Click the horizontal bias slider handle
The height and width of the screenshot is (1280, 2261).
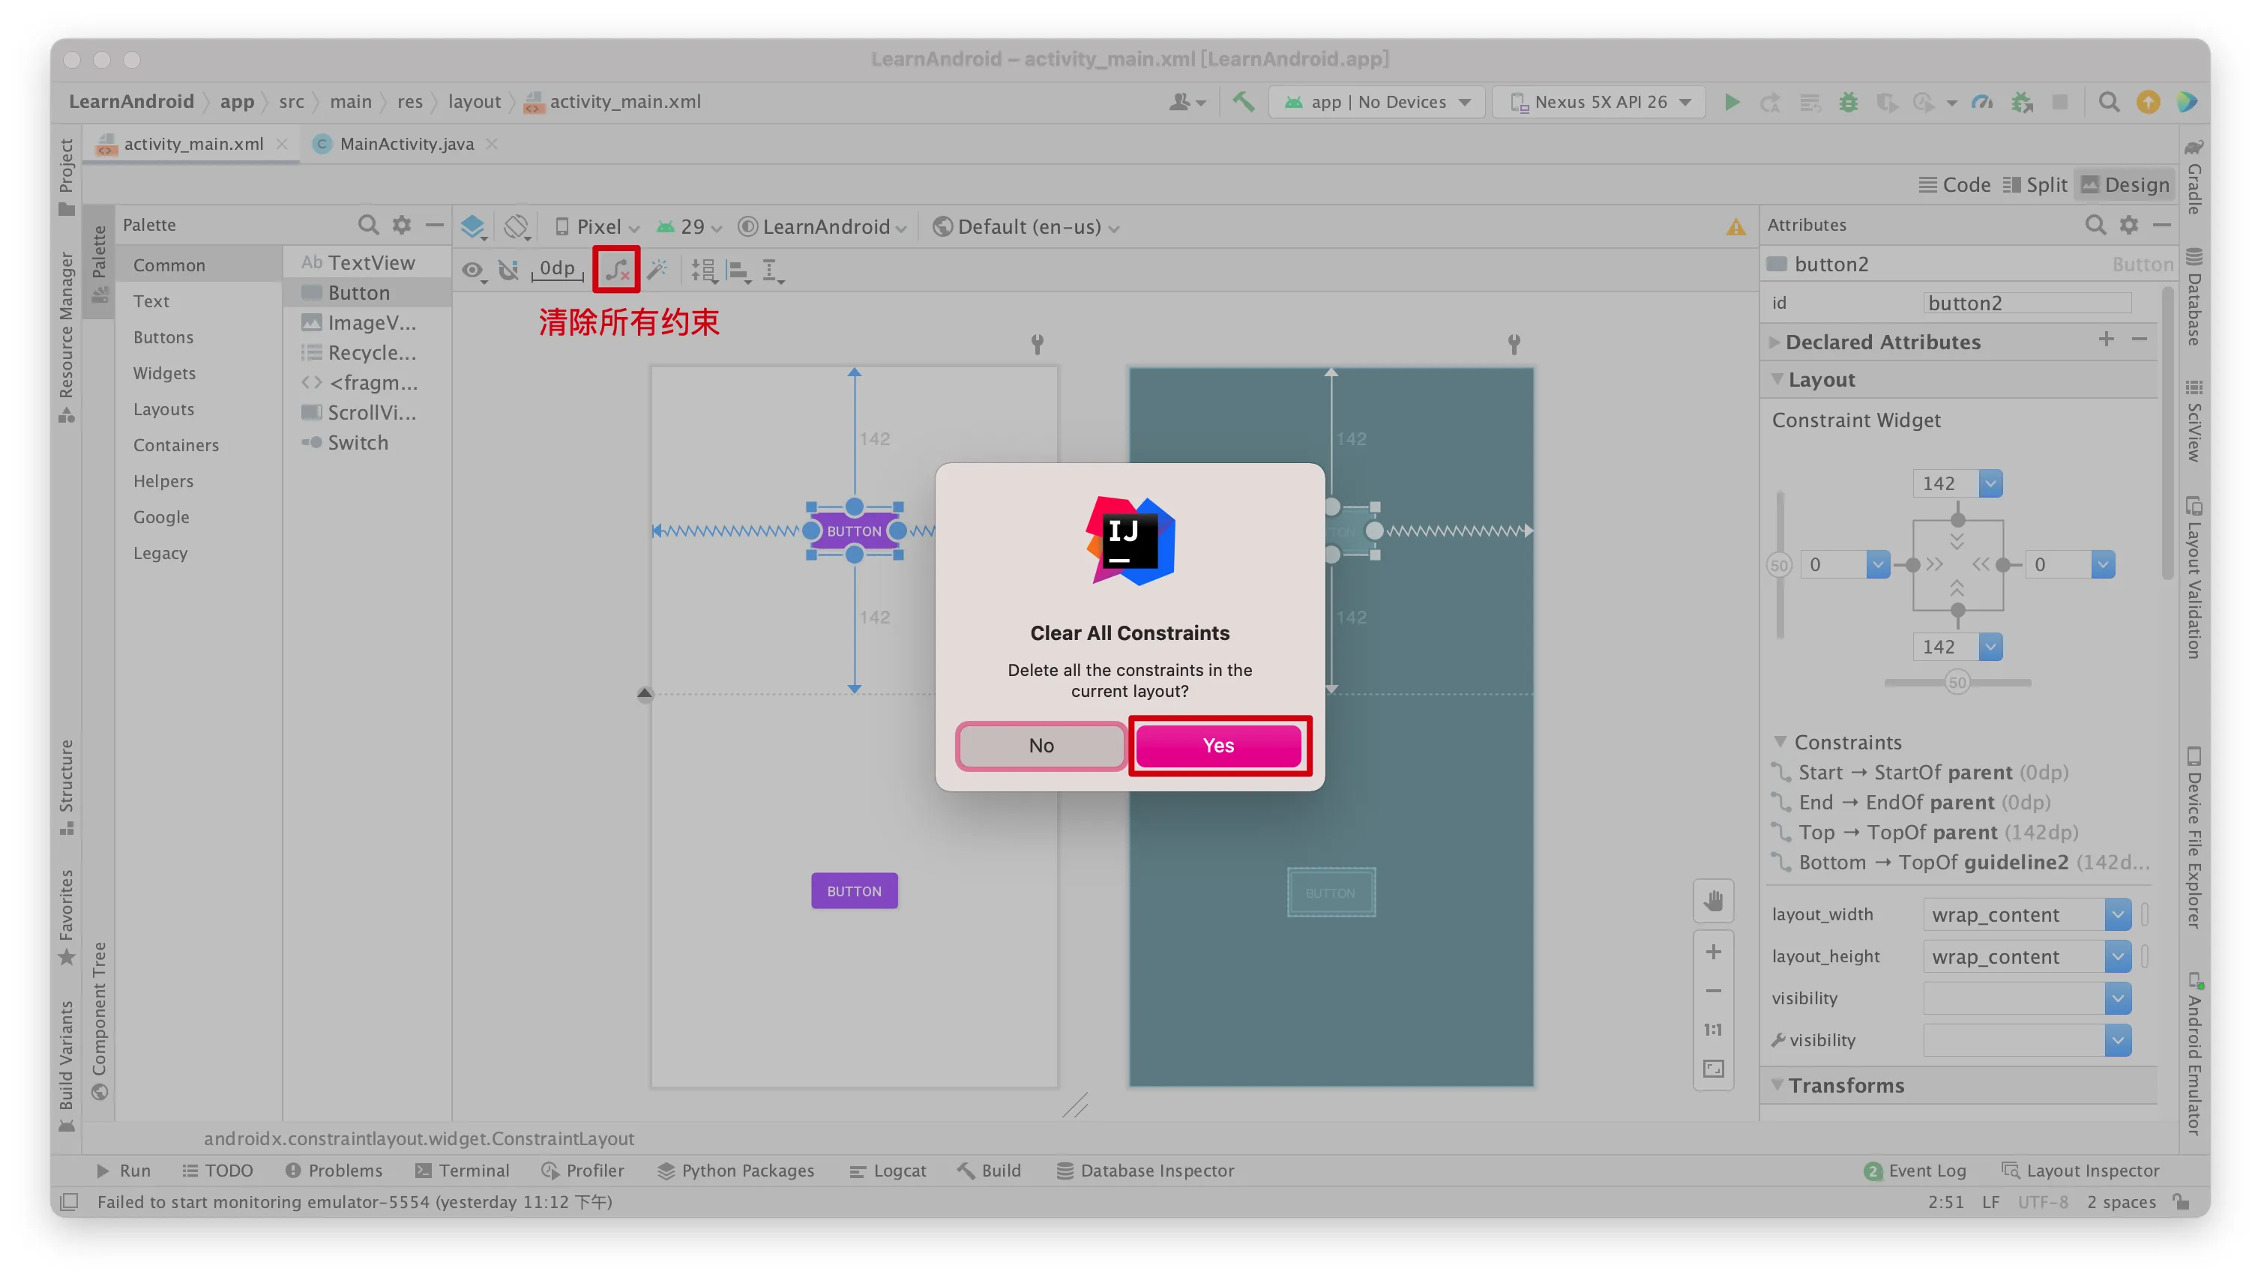pyautogui.click(x=1956, y=682)
